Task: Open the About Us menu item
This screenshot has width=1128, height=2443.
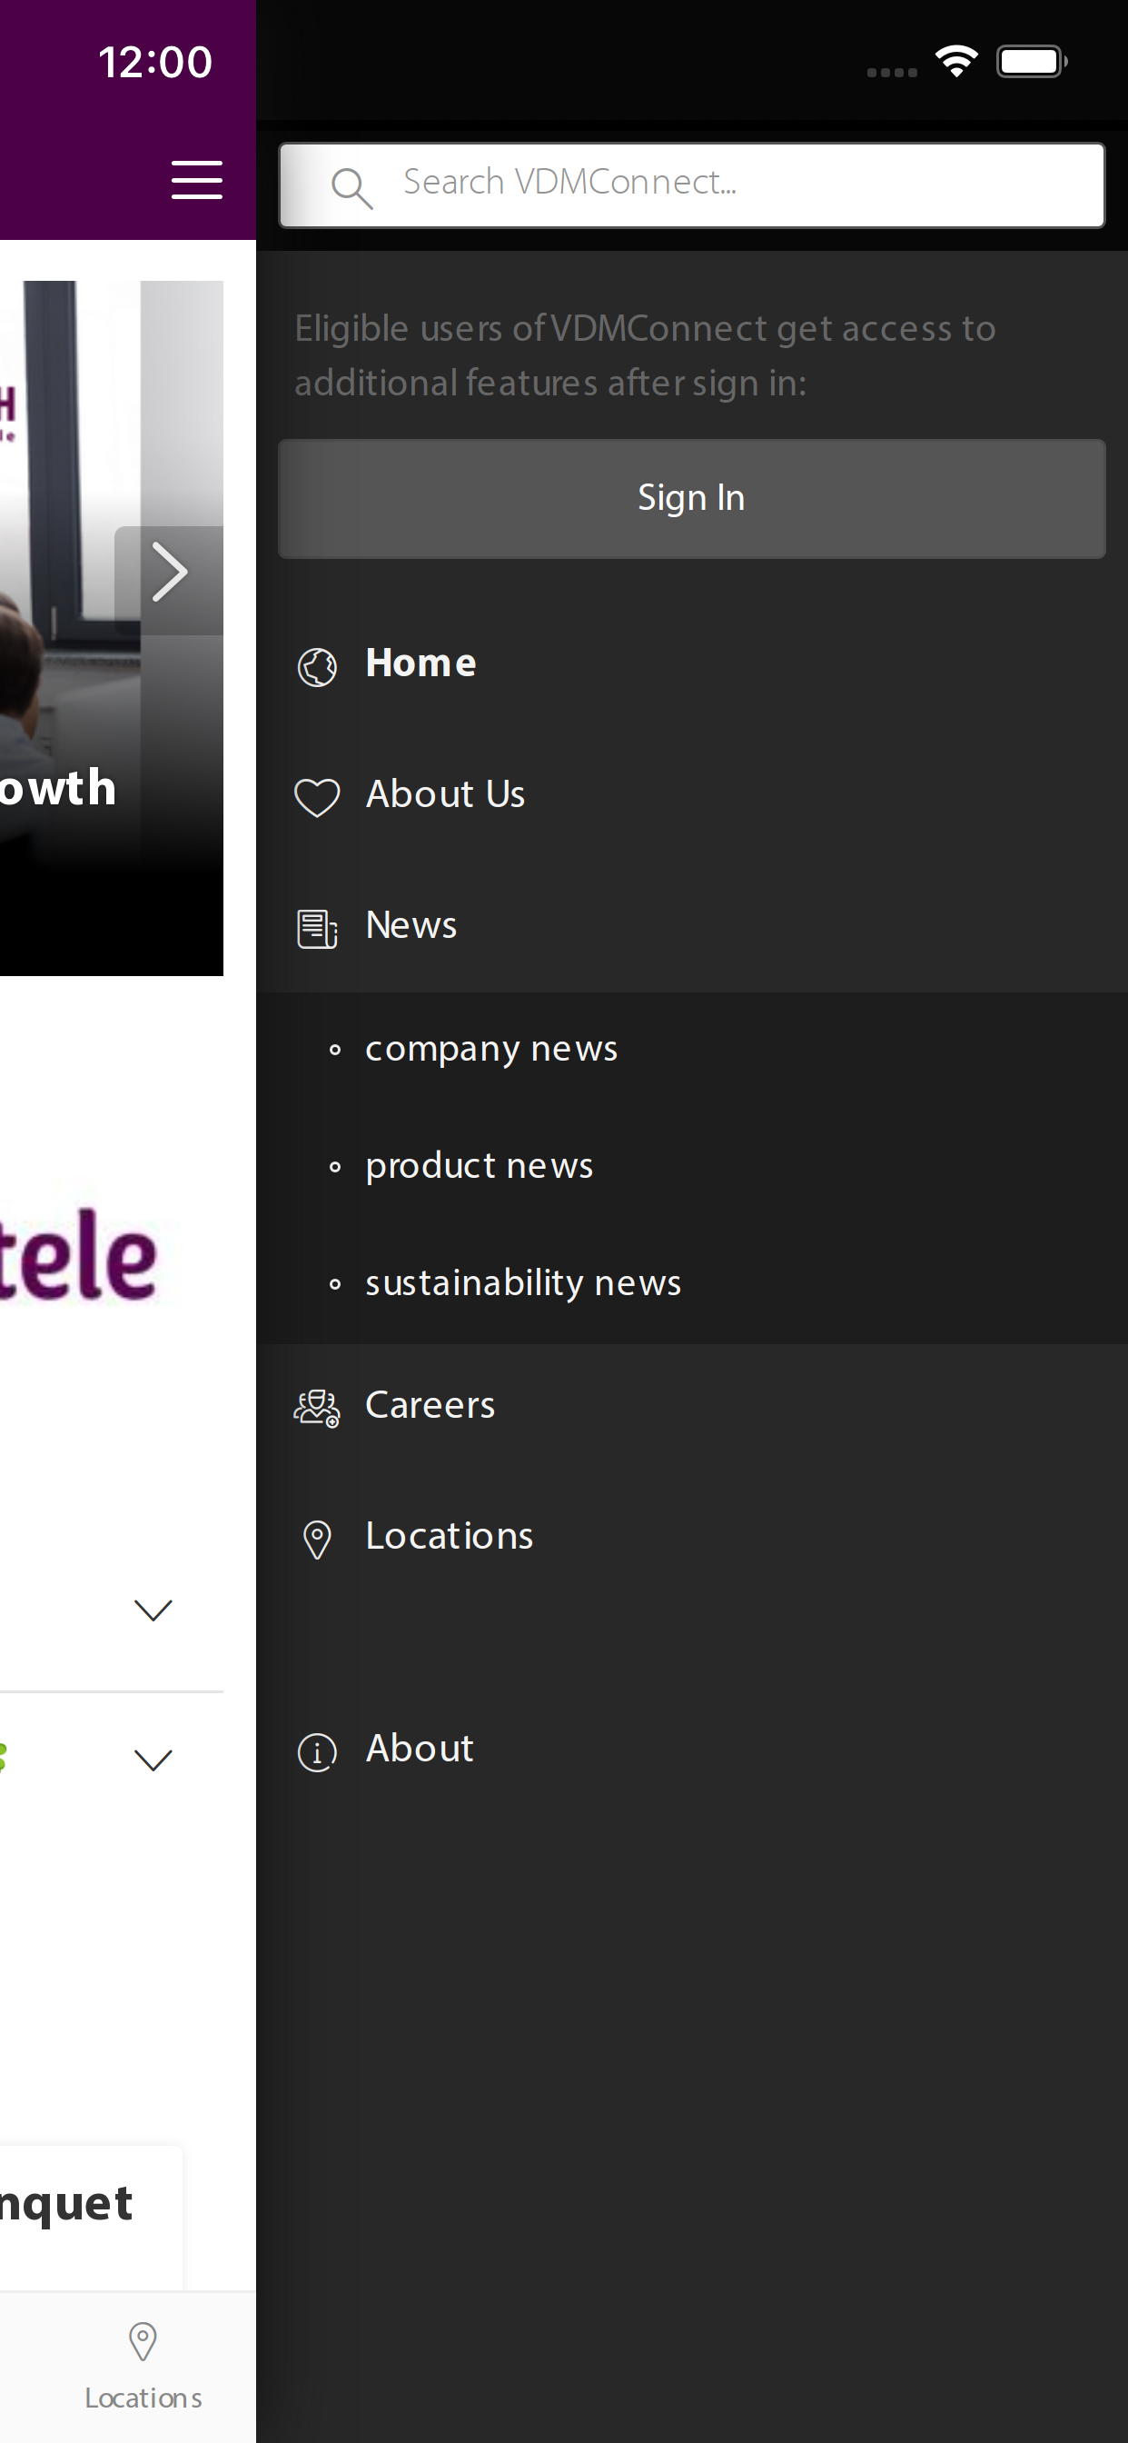Action: (x=692, y=794)
